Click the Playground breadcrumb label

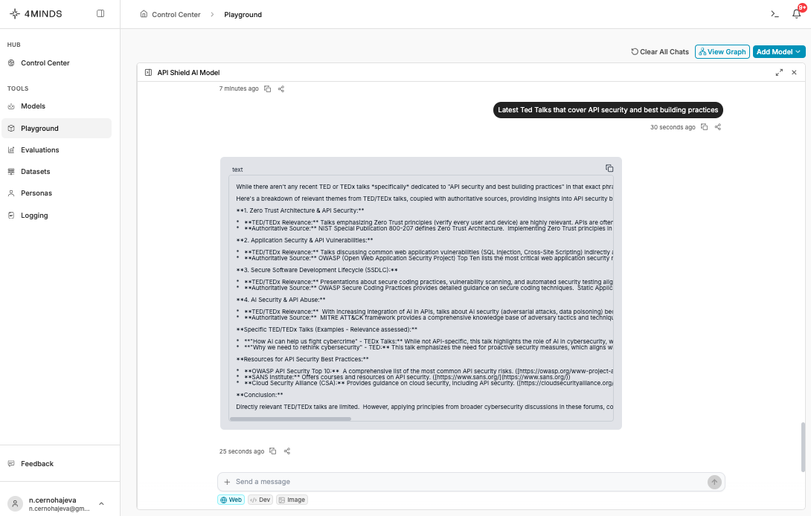[x=243, y=14]
